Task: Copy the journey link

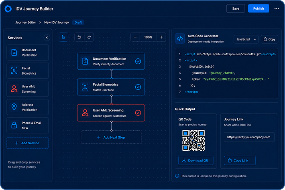Action: 240,160
